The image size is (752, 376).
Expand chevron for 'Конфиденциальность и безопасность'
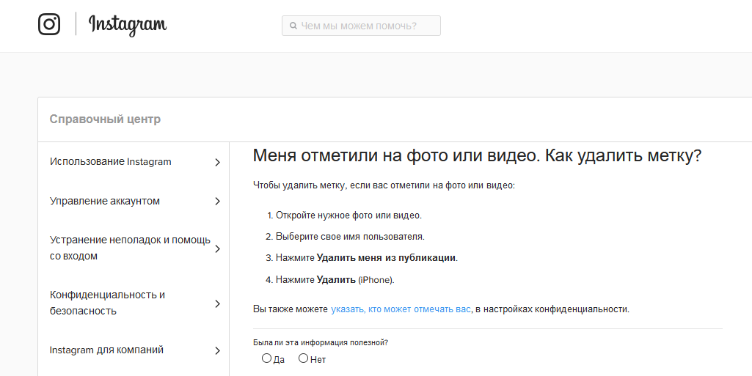pyautogui.click(x=217, y=303)
